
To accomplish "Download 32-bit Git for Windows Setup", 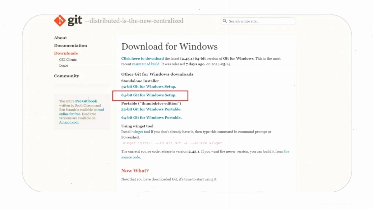I will 149,87.
